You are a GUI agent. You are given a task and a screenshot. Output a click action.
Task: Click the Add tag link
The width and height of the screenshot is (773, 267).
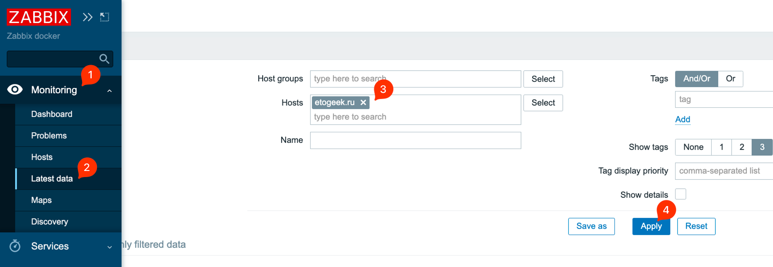point(682,120)
